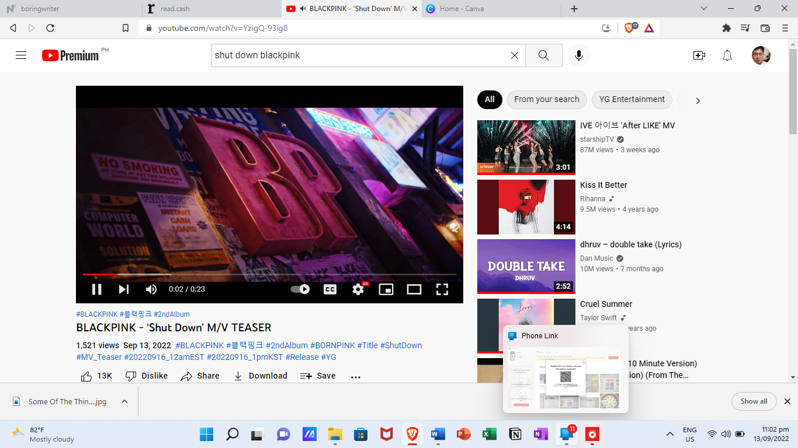This screenshot has width=798, height=448.
Task: Open the YouTube hamburger guide menu
Action: pos(21,55)
